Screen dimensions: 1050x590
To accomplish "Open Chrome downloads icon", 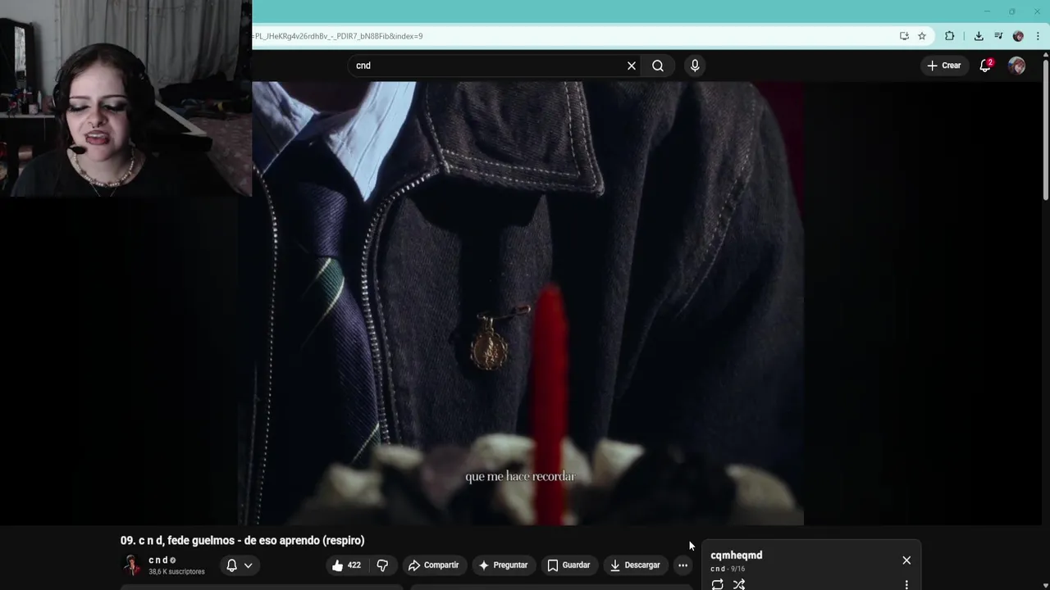I will 979,36.
